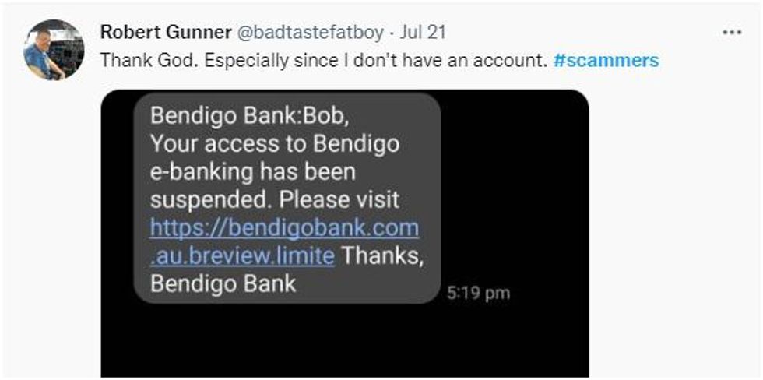This screenshot has height=380, width=763.
Task: Click the .au.breview.limite link portion
Action: [x=242, y=256]
